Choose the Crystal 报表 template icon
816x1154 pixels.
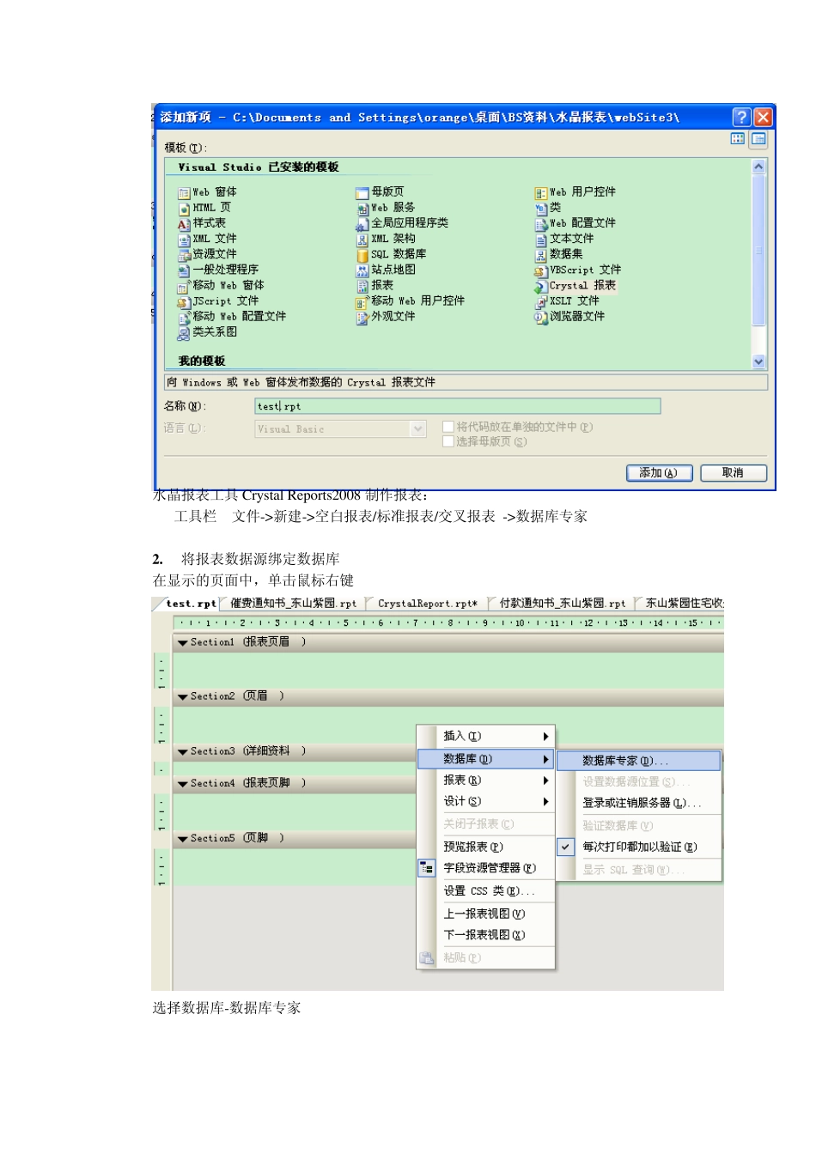[x=541, y=286]
